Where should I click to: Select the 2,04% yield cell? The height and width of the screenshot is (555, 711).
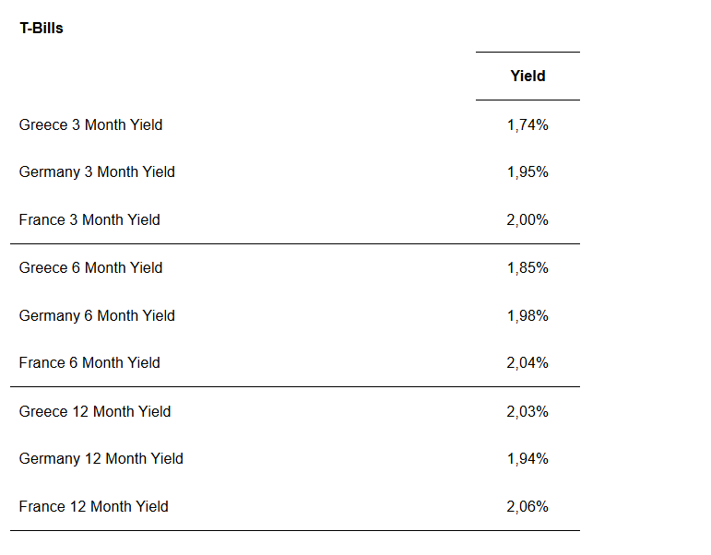coord(527,363)
